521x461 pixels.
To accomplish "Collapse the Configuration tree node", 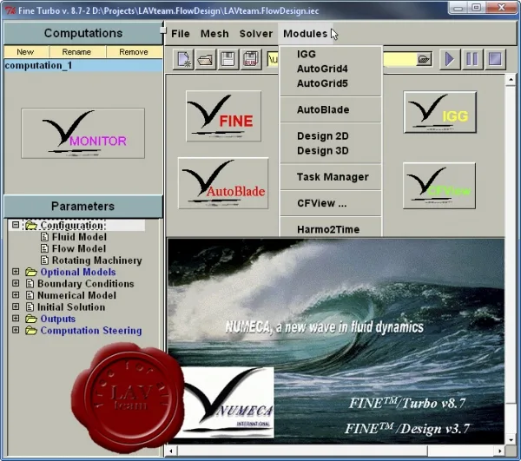I will click(x=16, y=225).
